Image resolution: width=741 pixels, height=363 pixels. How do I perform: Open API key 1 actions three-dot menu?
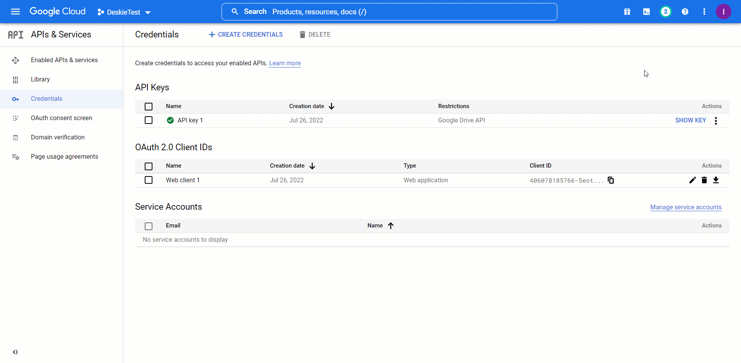pos(716,120)
